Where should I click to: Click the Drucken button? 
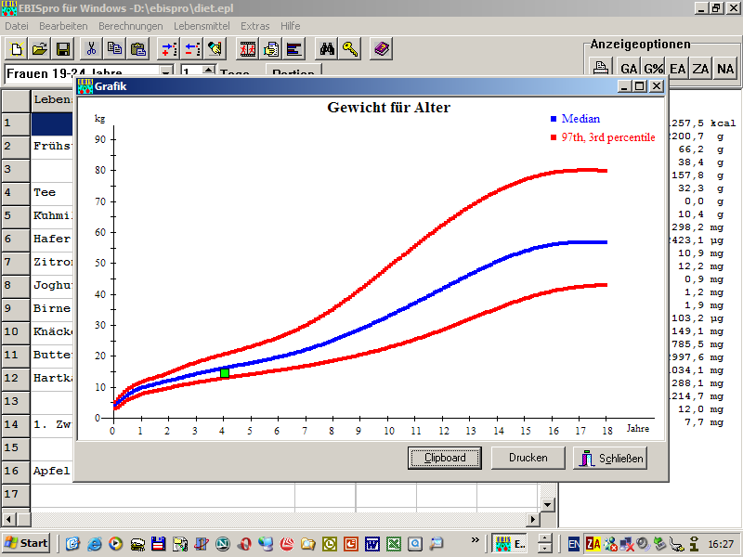pos(528,458)
